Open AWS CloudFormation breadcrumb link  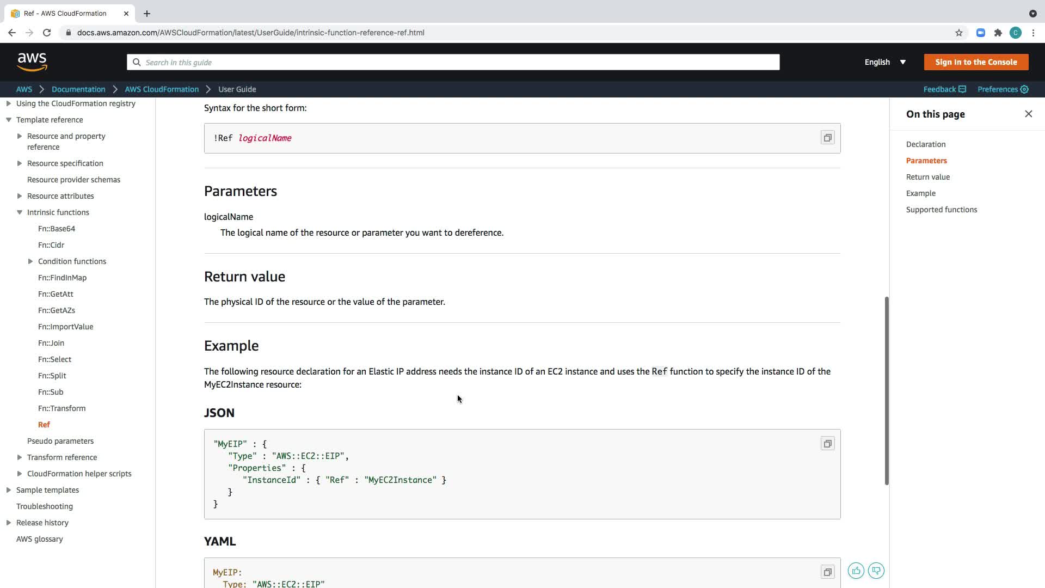pyautogui.click(x=162, y=89)
